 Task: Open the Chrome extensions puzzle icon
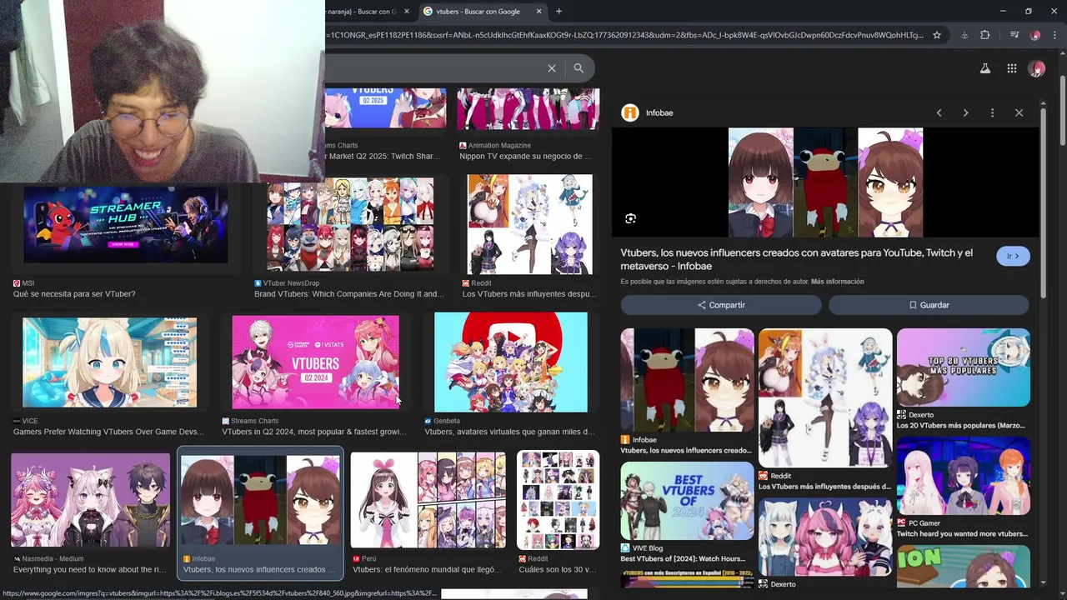click(x=985, y=35)
